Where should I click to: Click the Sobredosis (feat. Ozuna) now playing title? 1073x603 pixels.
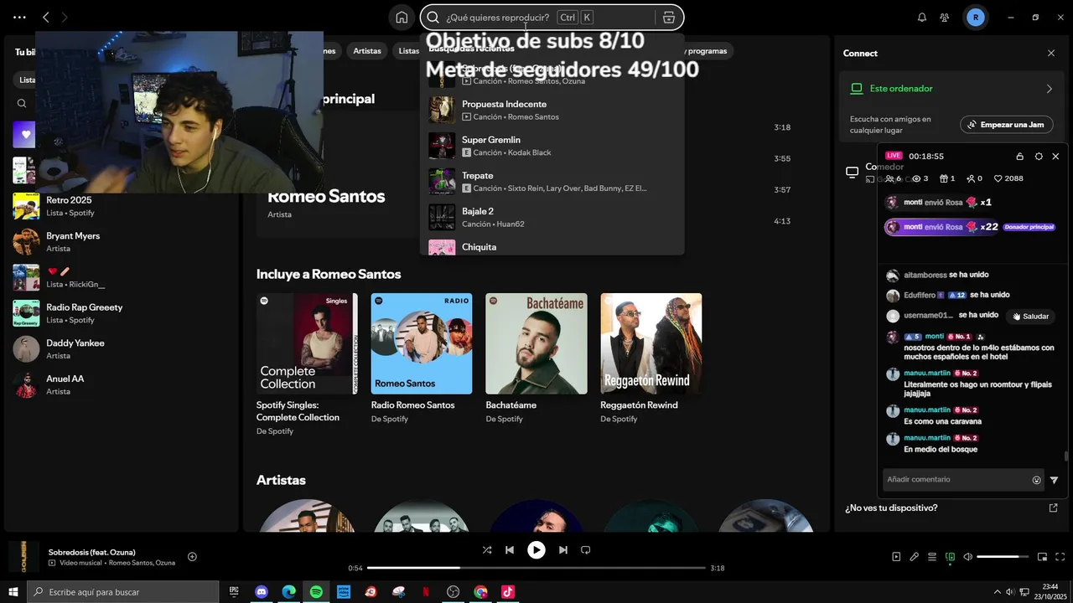point(92,552)
